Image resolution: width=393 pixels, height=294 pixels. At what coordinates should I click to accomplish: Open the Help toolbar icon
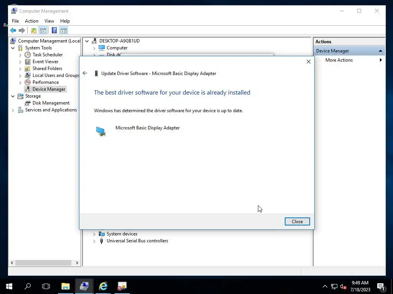(x=54, y=31)
